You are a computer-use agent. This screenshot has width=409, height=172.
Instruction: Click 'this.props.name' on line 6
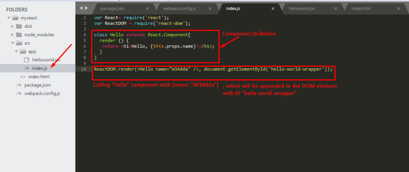pyautogui.click(x=174, y=46)
